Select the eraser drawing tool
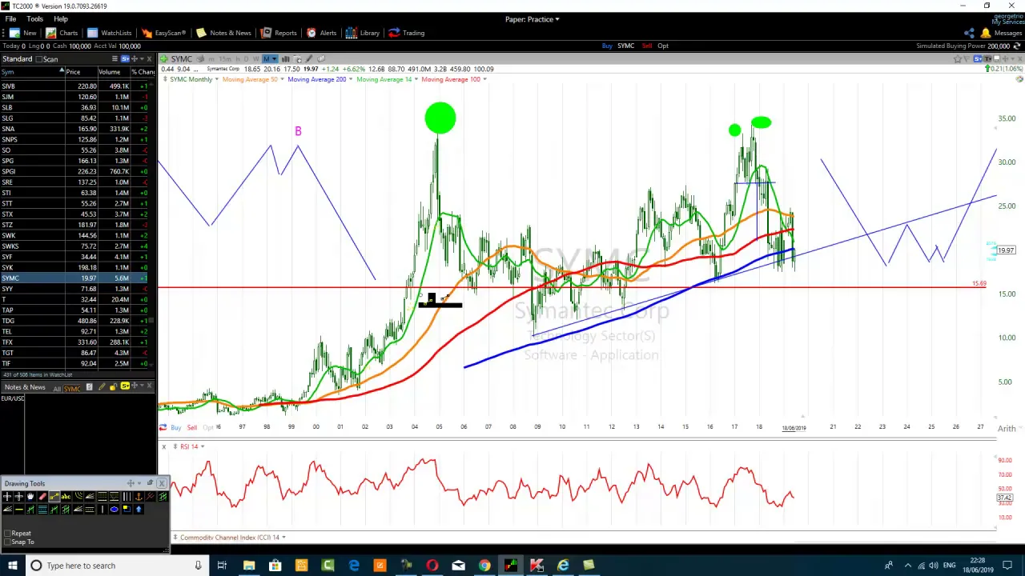Viewport: 1025px width, 576px height. (x=42, y=497)
